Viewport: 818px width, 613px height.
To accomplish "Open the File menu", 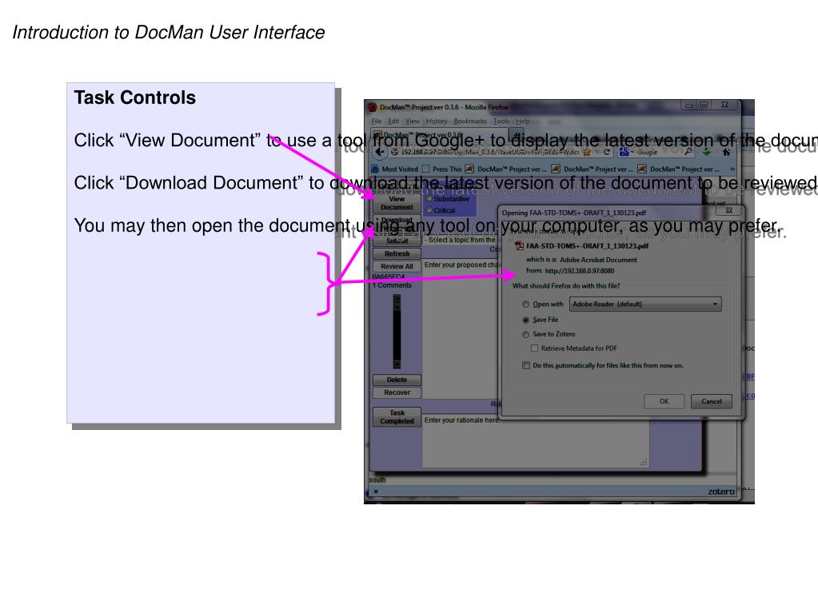I will (x=376, y=121).
